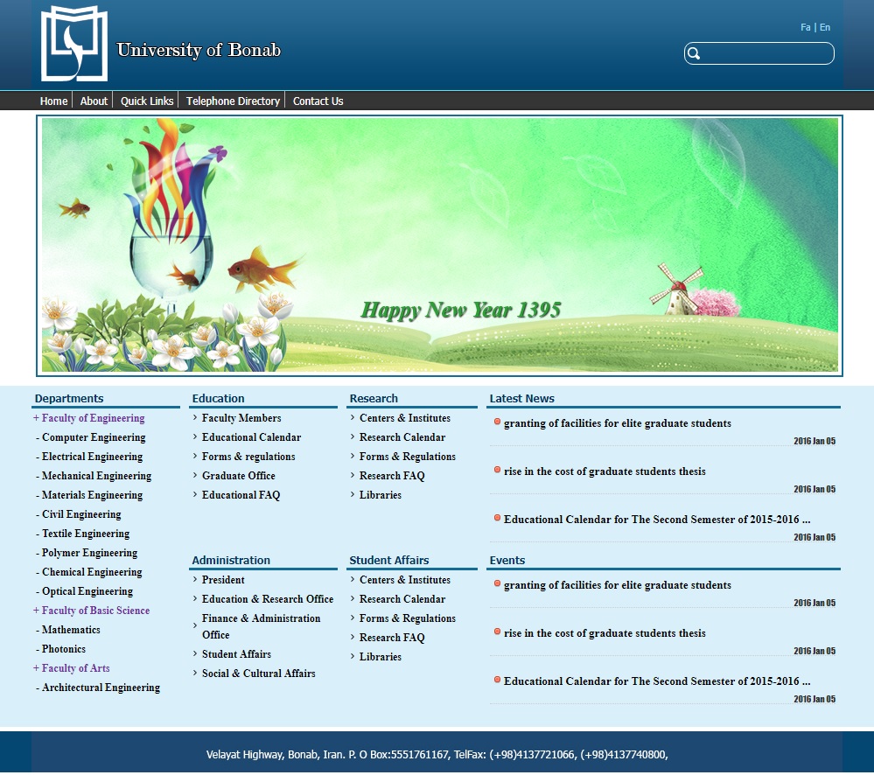
Task: Click the Administration section heading
Action: point(231,560)
